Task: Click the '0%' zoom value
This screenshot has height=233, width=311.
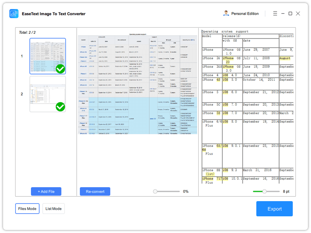Action: [x=186, y=191]
